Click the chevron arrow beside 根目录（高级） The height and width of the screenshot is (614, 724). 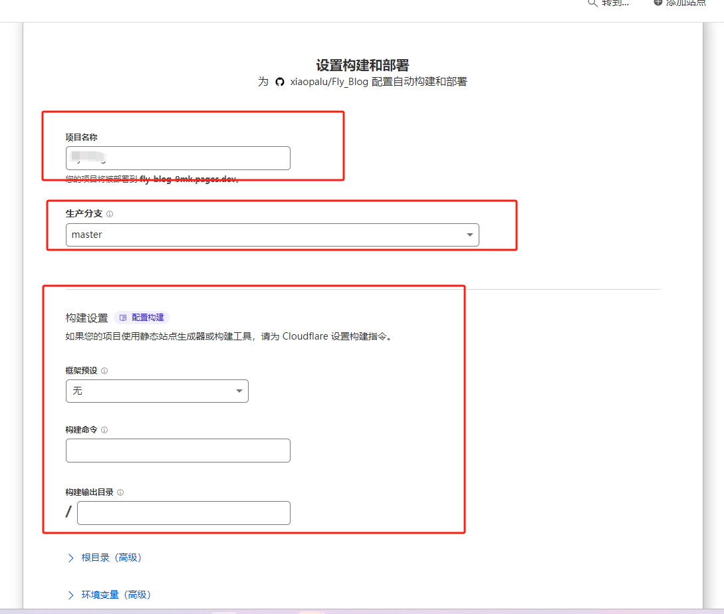pos(71,558)
